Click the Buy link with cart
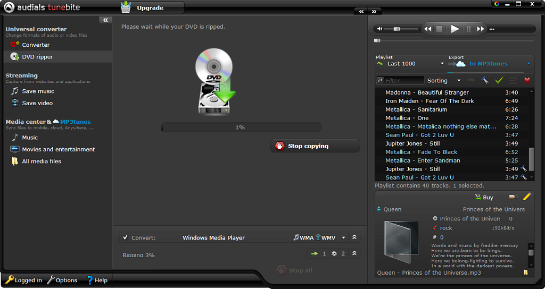 (x=484, y=197)
